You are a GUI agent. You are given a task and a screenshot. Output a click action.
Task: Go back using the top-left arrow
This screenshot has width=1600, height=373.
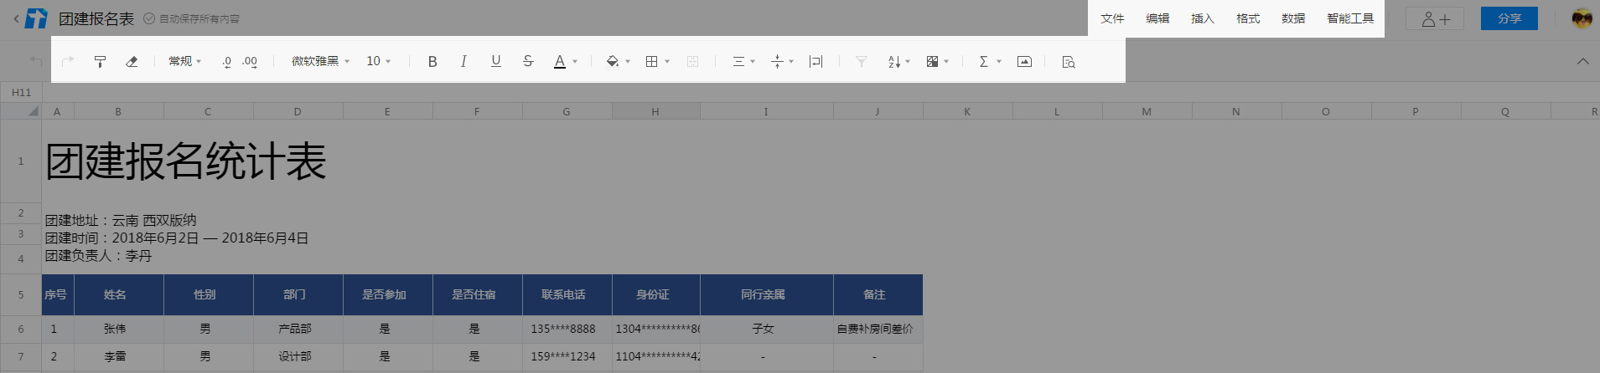(16, 18)
